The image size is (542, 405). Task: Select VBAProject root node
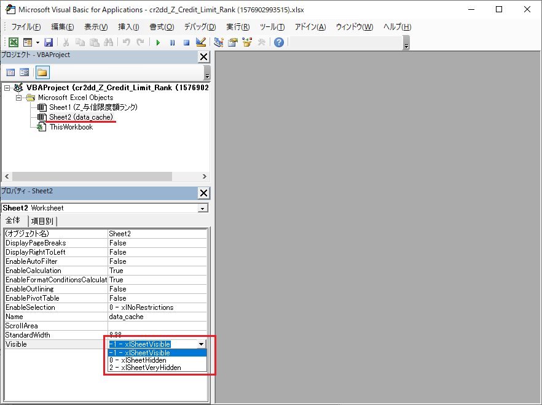117,88
